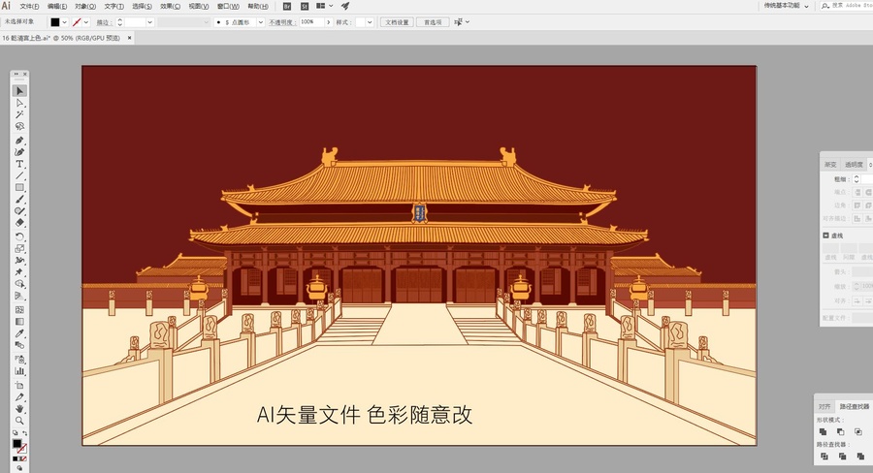Screen dimensions: 873x473
Task: Select the Puppet Warp pin tool
Action: tap(19, 271)
